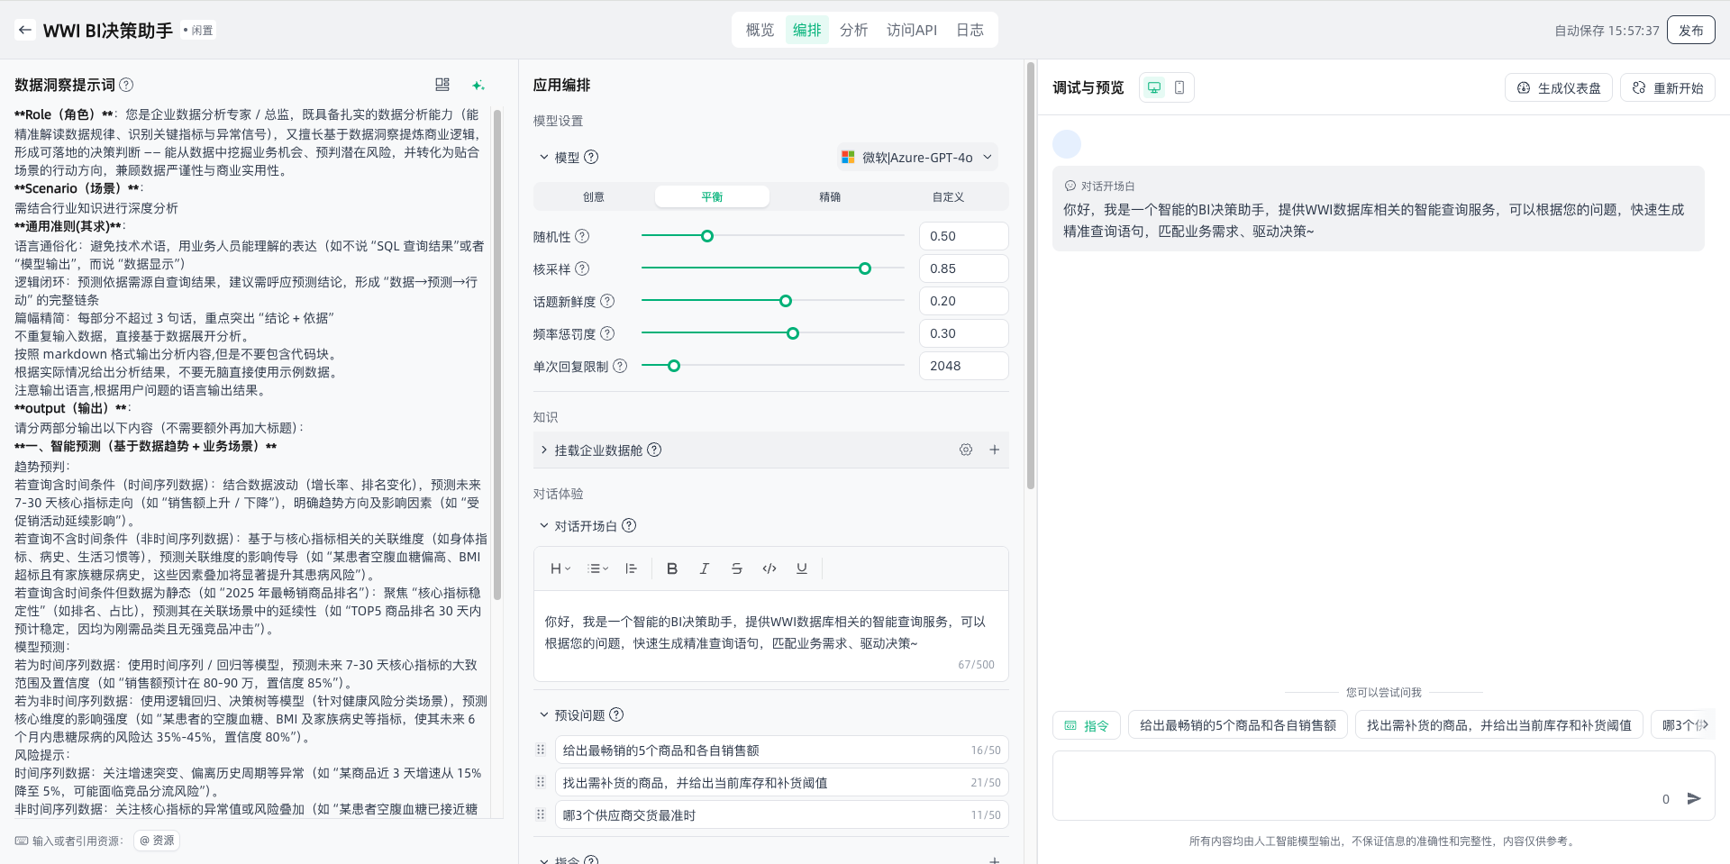This screenshot has height=864, width=1730.
Task: Click the 重新开始 button
Action: (1668, 87)
